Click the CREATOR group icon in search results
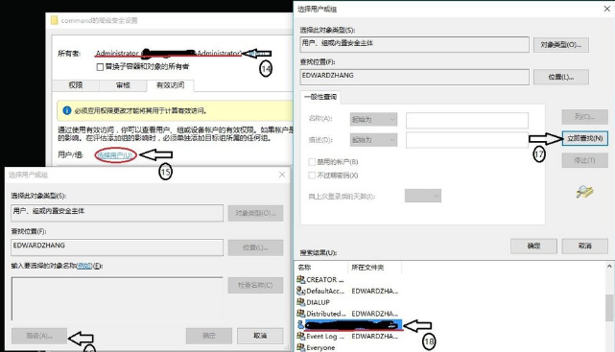The height and width of the screenshot is (352, 615). [301, 279]
